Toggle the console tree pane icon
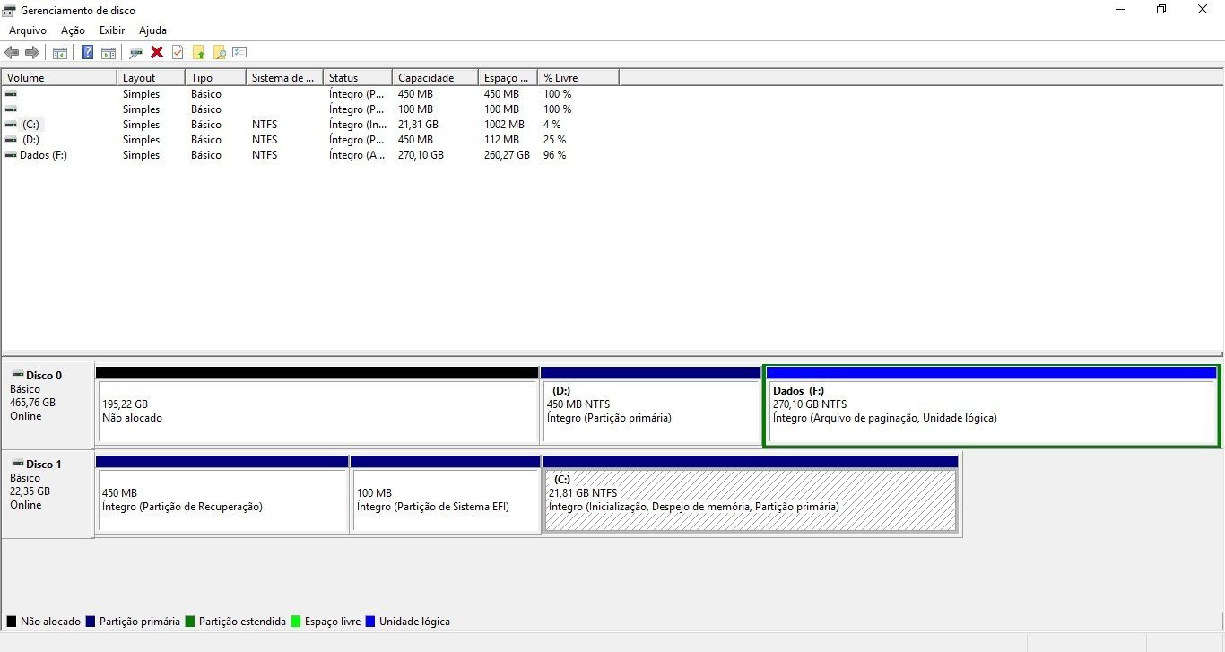The width and height of the screenshot is (1225, 652). 60,52
